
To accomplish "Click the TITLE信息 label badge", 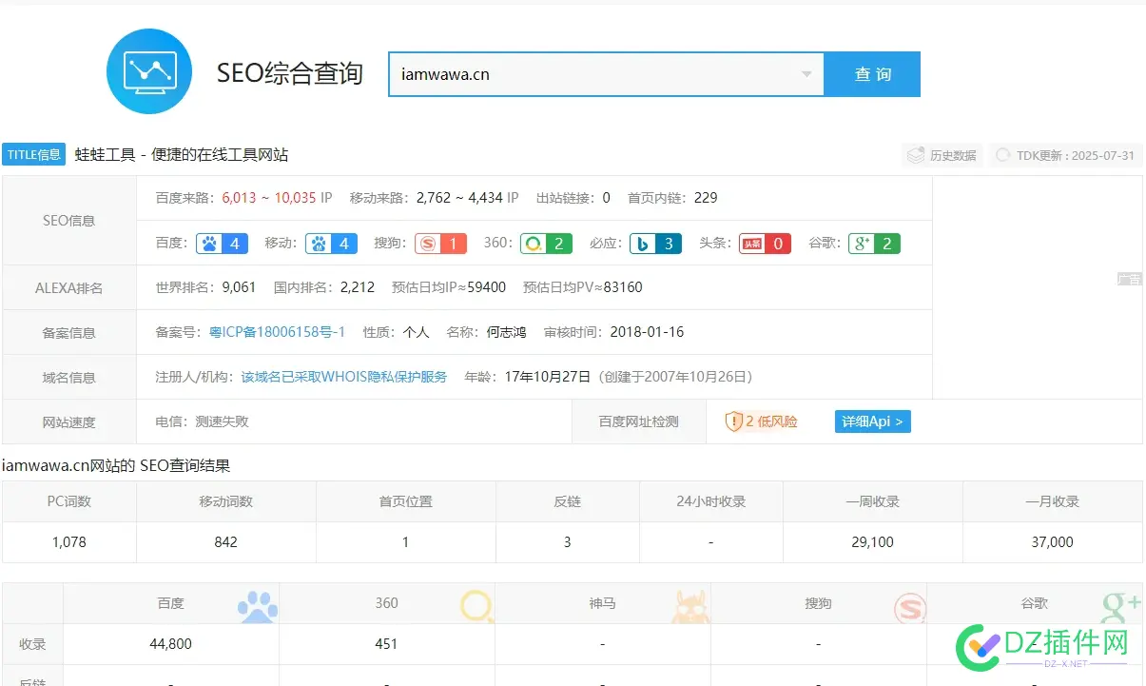I will pyautogui.click(x=33, y=154).
